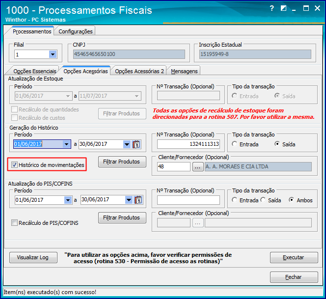Click empty Nº Transação field in PIS/COFINS
Screen dimensions: 326x299
(x=189, y=200)
